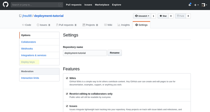Screen dimensions: 210x112
Task: Switch to the Insights tab
Action: pos(124,25)
